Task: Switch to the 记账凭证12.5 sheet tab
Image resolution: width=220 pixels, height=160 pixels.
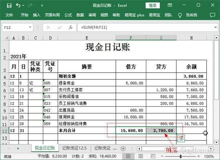Action: coord(74,148)
